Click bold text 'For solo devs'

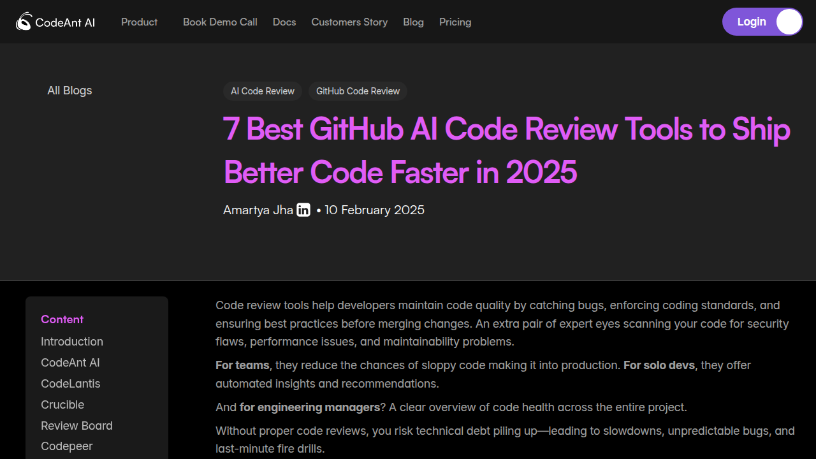coord(660,365)
